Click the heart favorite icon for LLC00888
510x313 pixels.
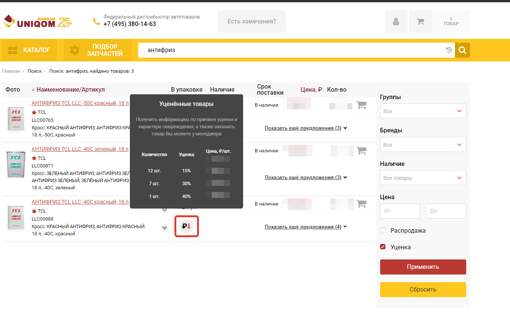pyautogui.click(x=164, y=228)
